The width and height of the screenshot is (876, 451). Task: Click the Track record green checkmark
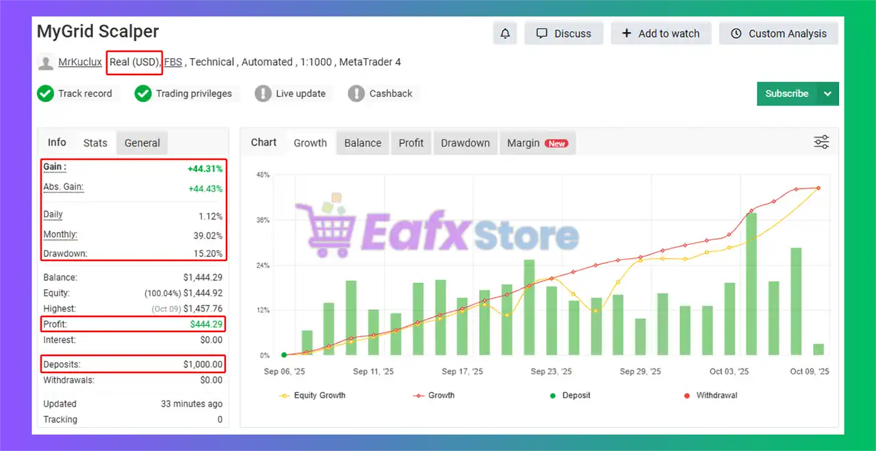point(45,94)
